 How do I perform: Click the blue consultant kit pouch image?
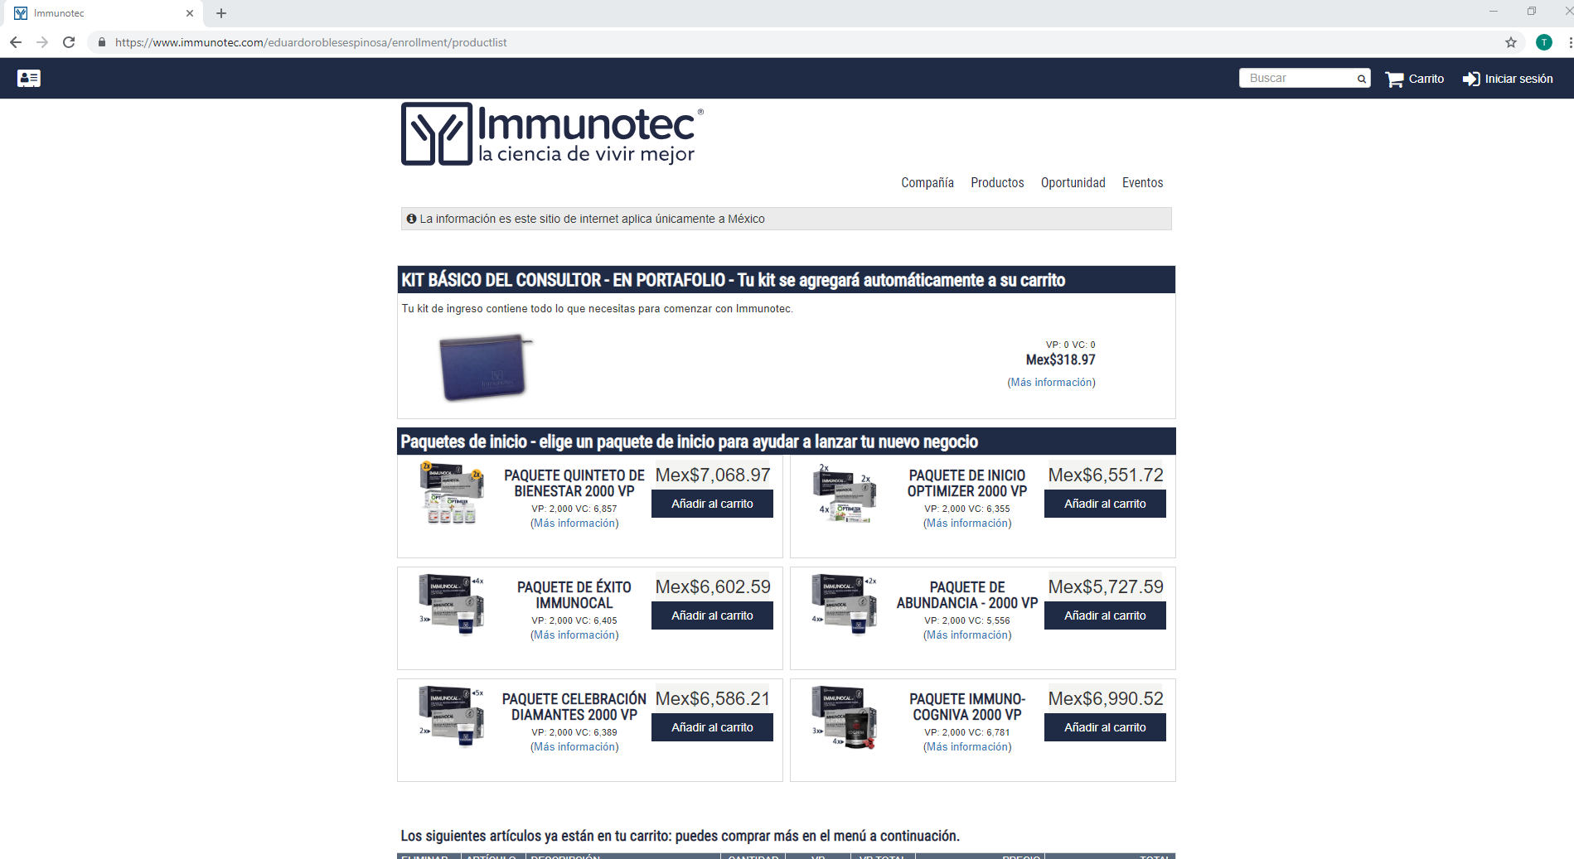pyautogui.click(x=485, y=367)
